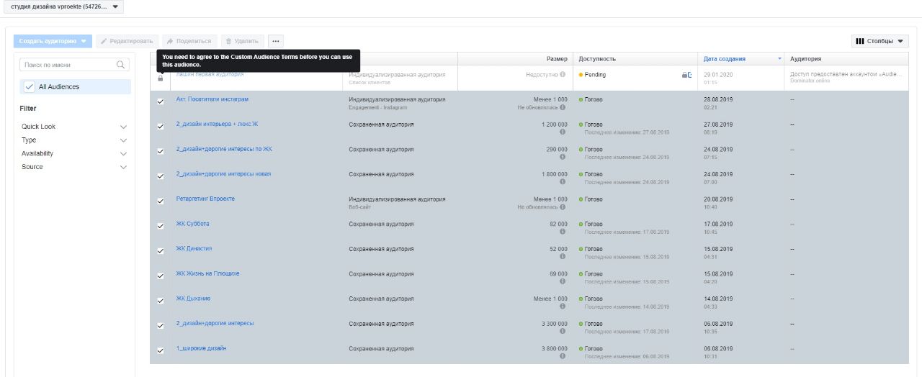Click info icon under size 1 200 000
Screen dimensions: 922x377
(x=563, y=132)
